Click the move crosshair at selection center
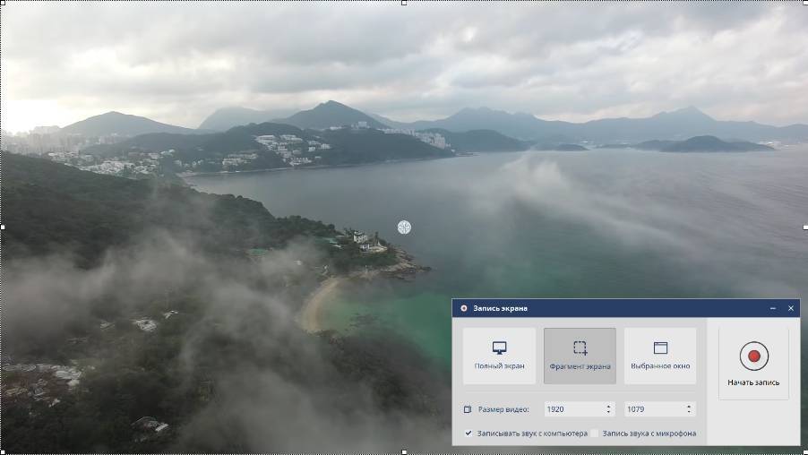 click(404, 227)
